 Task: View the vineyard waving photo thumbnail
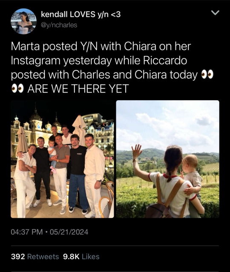pyautogui.click(x=168, y=159)
